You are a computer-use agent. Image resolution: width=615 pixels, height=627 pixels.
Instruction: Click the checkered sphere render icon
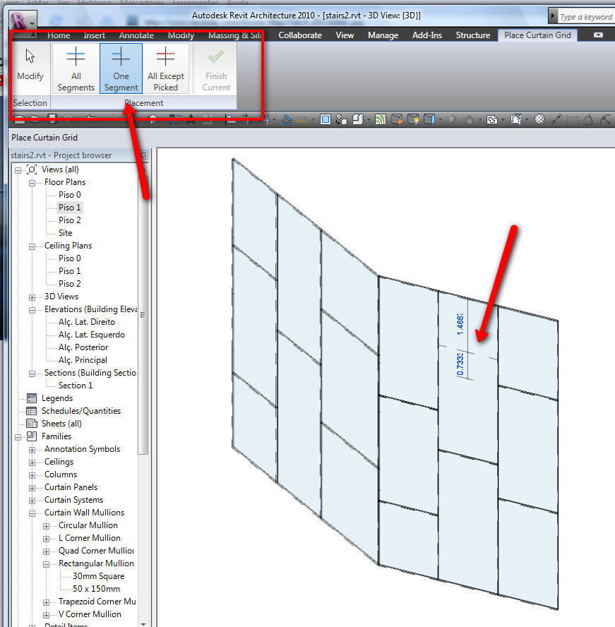point(540,119)
